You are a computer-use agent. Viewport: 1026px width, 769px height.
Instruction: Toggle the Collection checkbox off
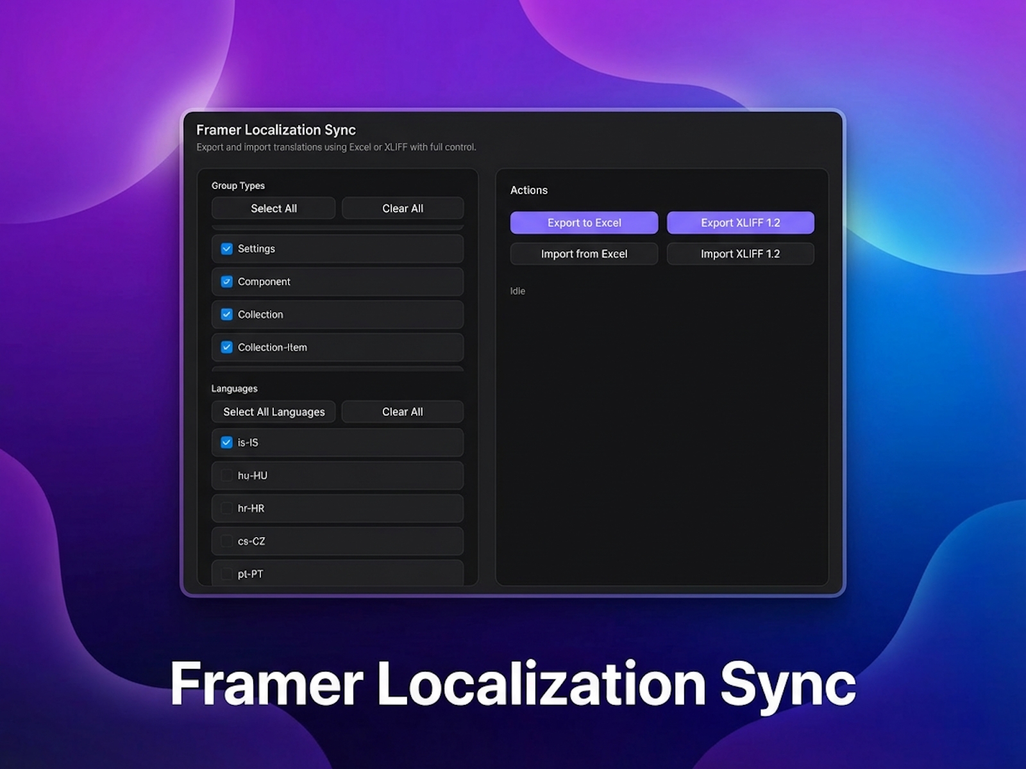pos(226,315)
